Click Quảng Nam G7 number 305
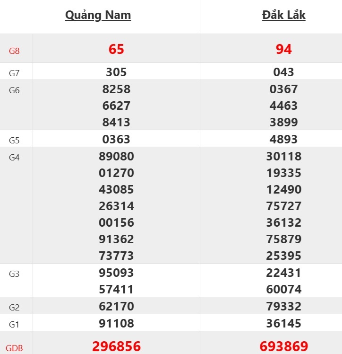 116,72
